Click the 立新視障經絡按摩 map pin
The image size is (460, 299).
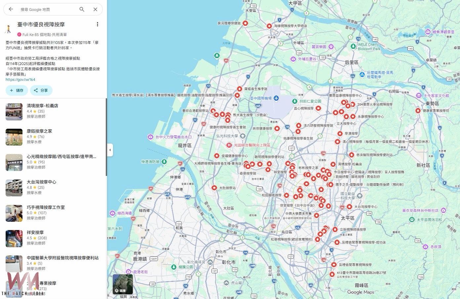pos(335,229)
